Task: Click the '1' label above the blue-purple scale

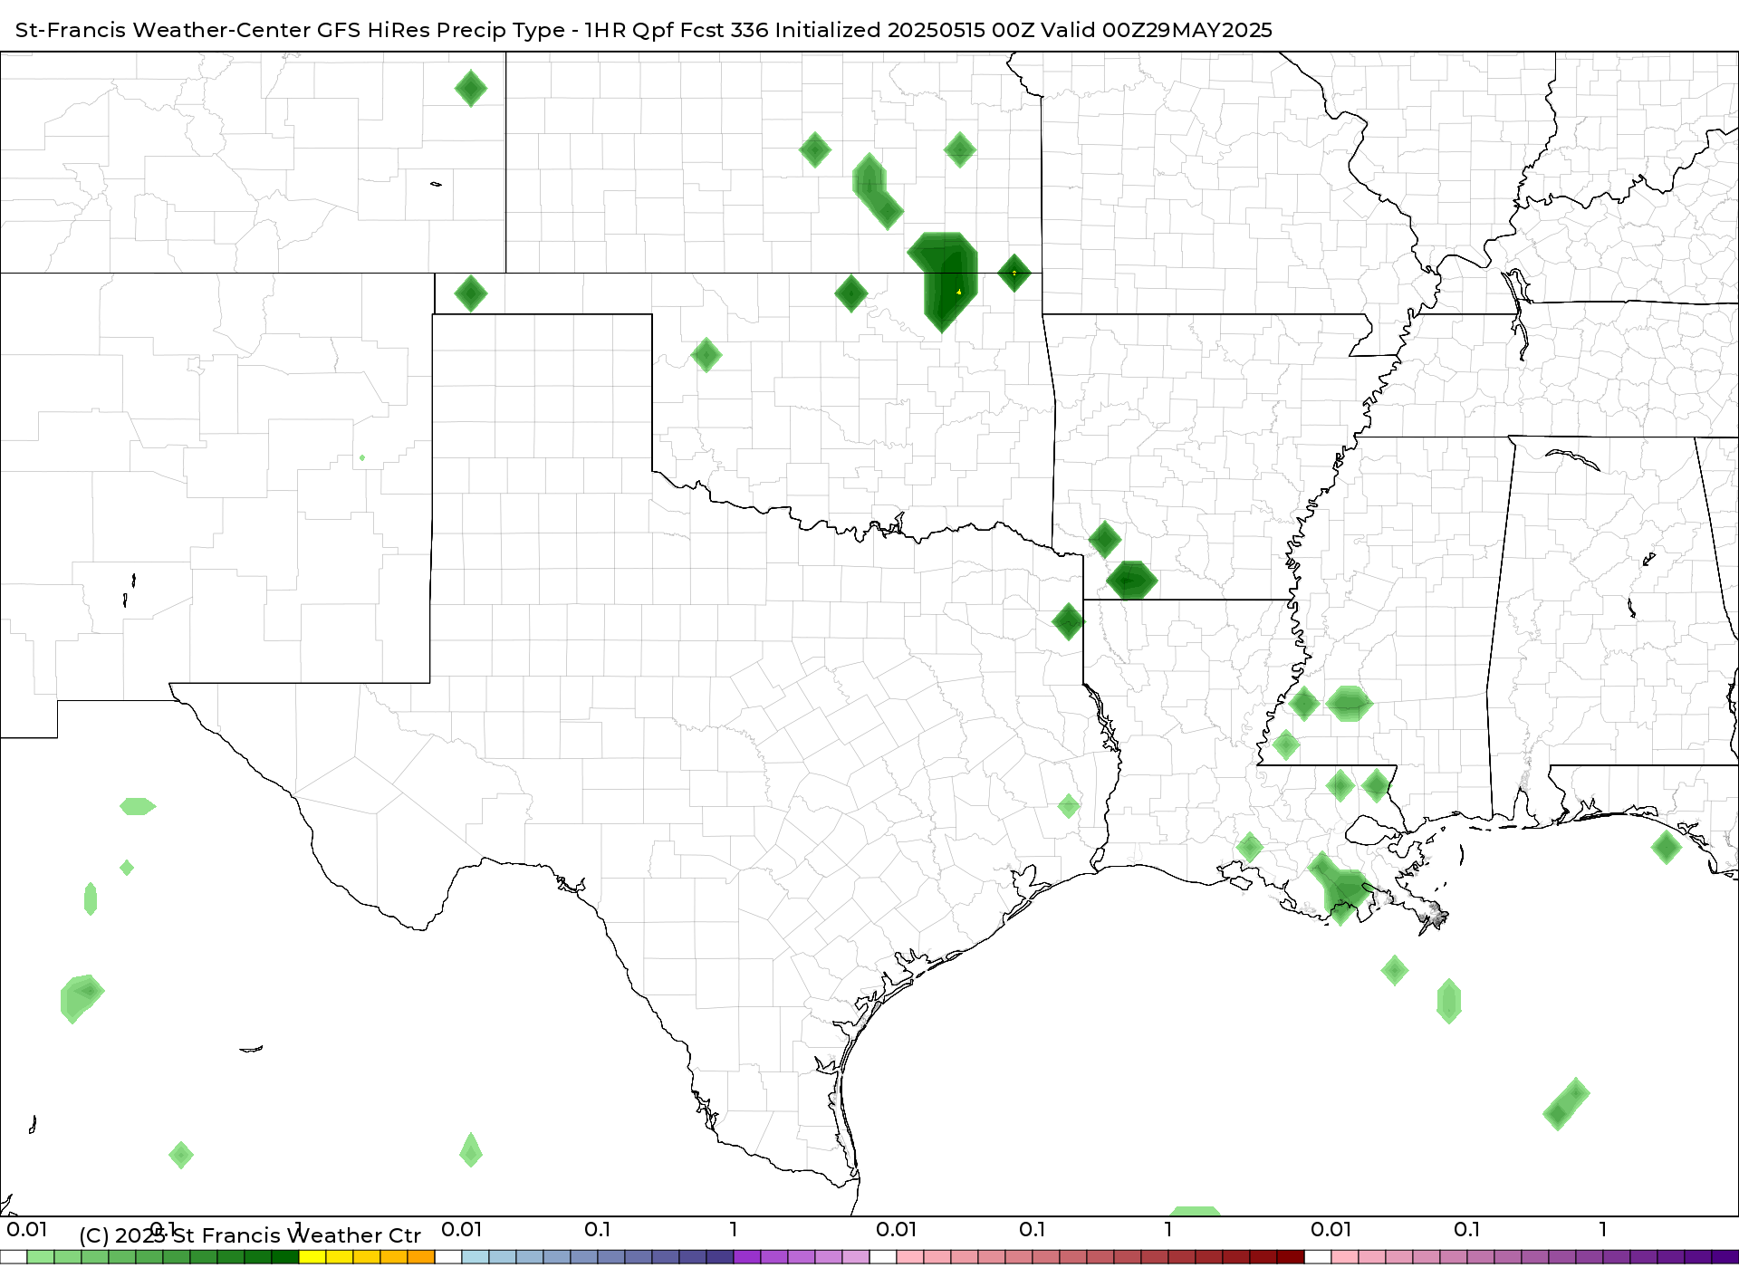Action: pyautogui.click(x=734, y=1230)
